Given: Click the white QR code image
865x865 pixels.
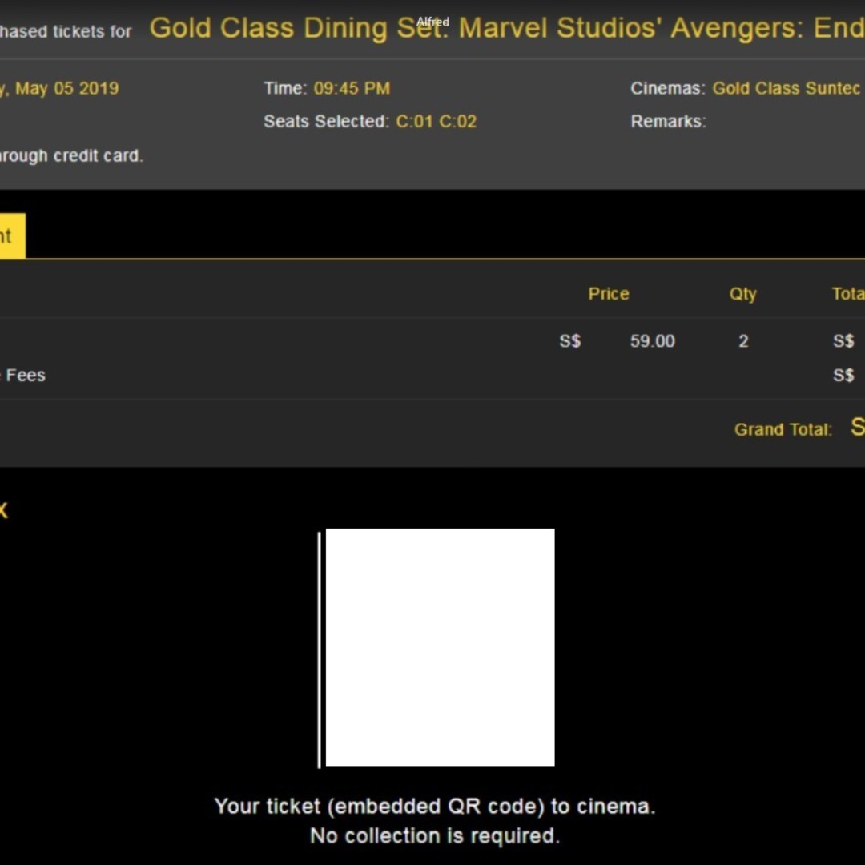Looking at the screenshot, I should 439,647.
